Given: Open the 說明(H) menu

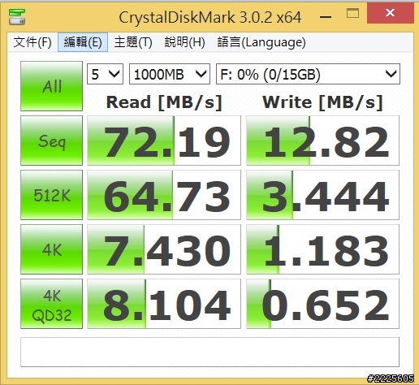Looking at the screenshot, I should tap(184, 42).
